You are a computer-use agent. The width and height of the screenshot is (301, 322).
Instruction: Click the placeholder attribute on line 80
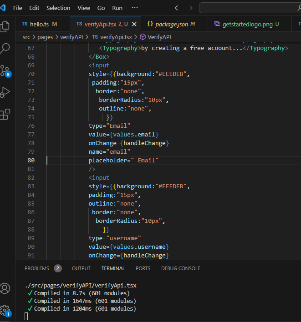click(107, 161)
